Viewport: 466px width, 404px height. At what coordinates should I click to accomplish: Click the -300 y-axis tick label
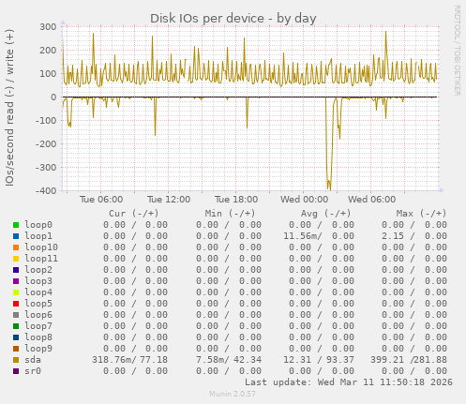coord(46,168)
